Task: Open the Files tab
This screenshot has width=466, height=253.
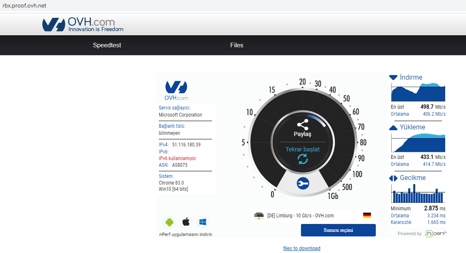Action: pyautogui.click(x=237, y=45)
